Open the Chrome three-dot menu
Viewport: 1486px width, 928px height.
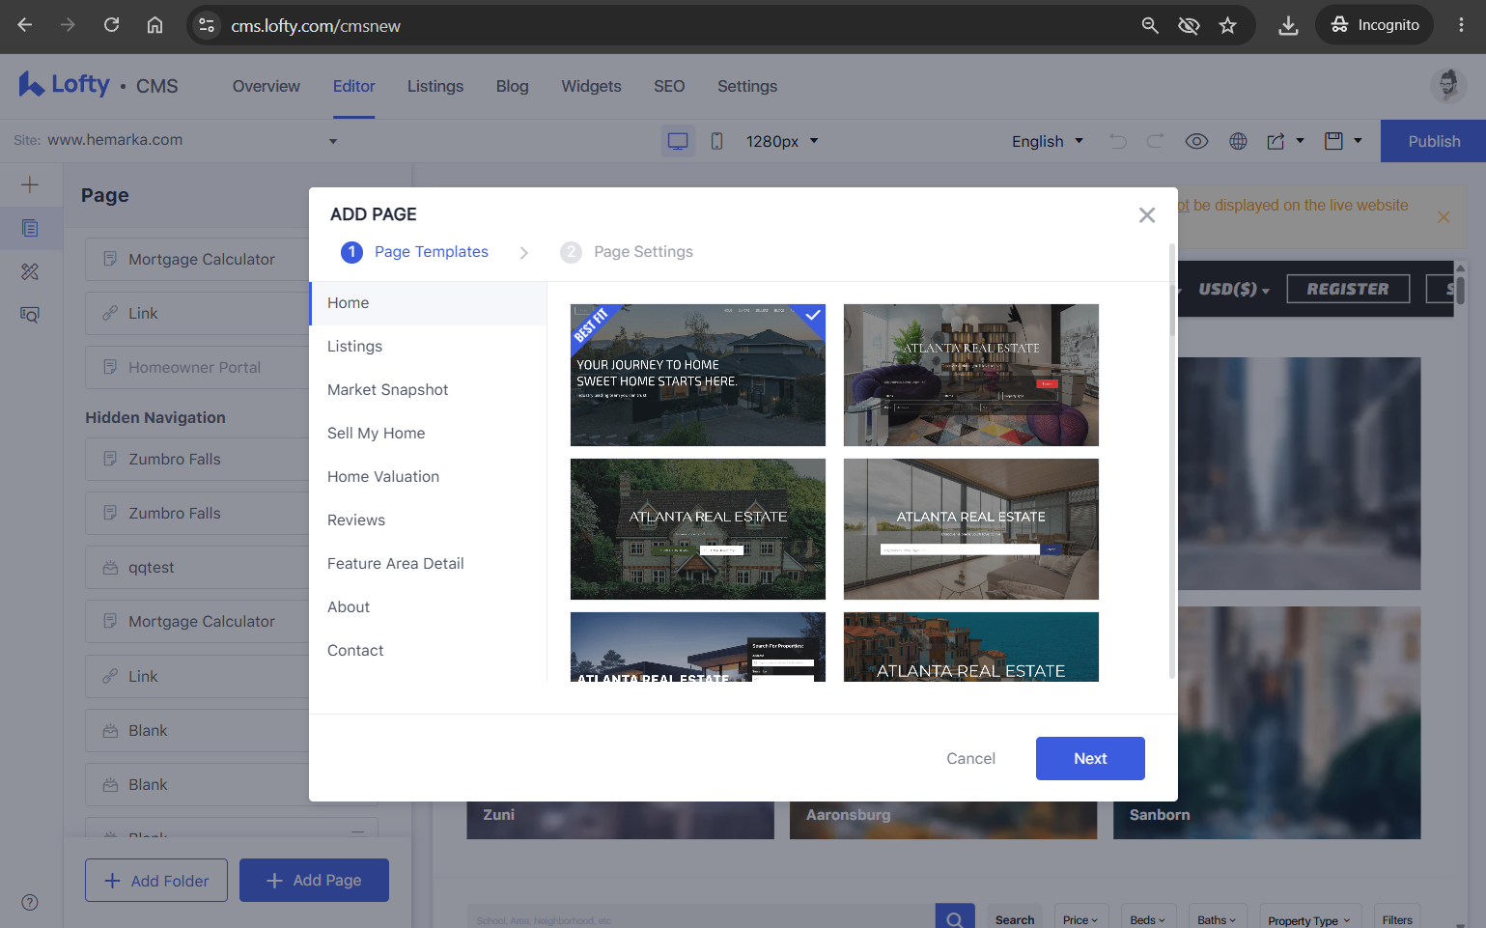[x=1461, y=25]
